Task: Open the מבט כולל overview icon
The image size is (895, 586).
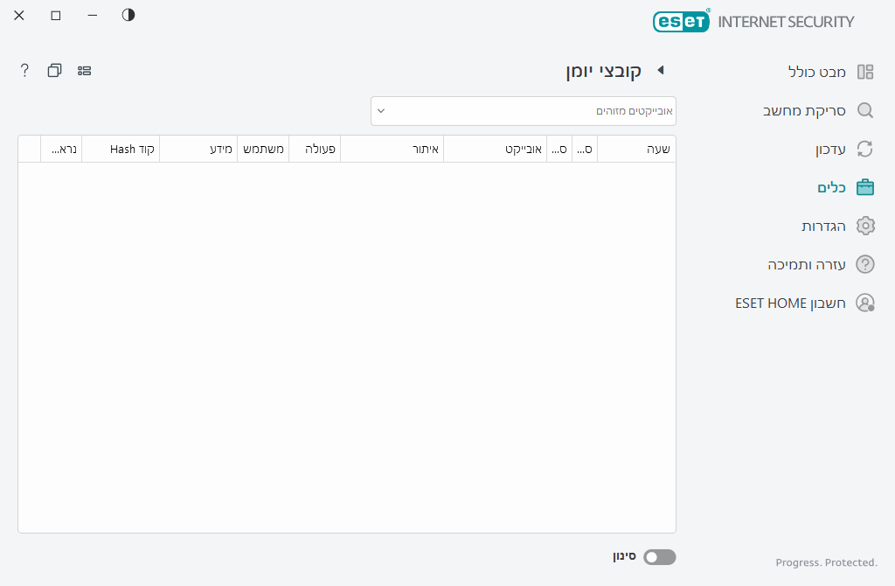Action: (865, 72)
